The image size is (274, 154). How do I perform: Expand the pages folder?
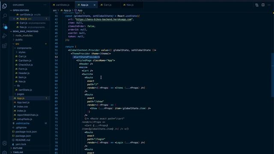(21, 94)
